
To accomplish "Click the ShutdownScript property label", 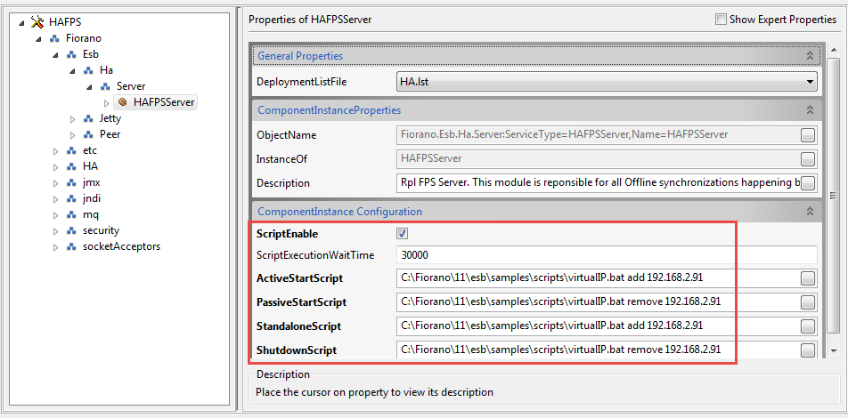I will 297,350.
